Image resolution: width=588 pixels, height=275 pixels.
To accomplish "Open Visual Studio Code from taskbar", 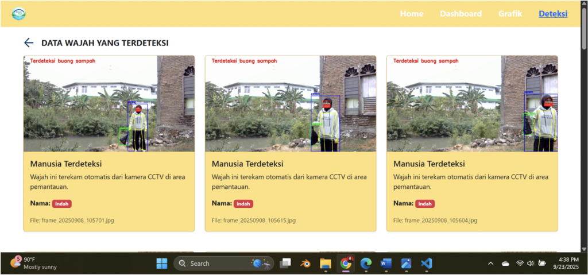I will (425, 263).
